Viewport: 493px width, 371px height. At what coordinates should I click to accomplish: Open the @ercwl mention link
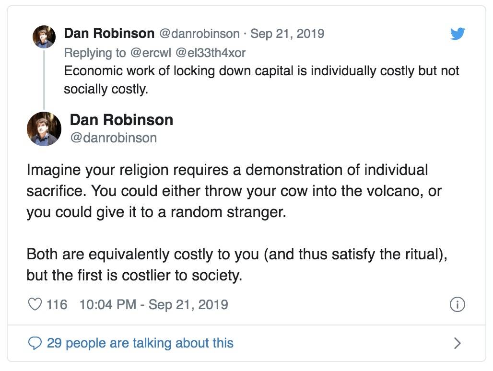[151, 53]
